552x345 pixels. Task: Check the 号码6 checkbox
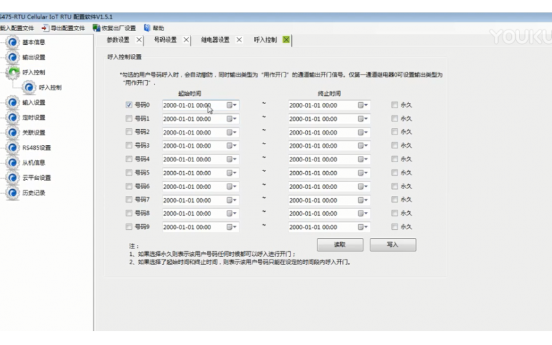[129, 186]
